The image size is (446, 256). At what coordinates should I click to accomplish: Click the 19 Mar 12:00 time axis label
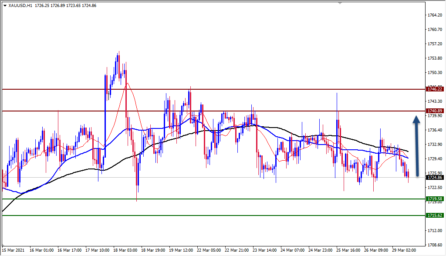coord(181,250)
